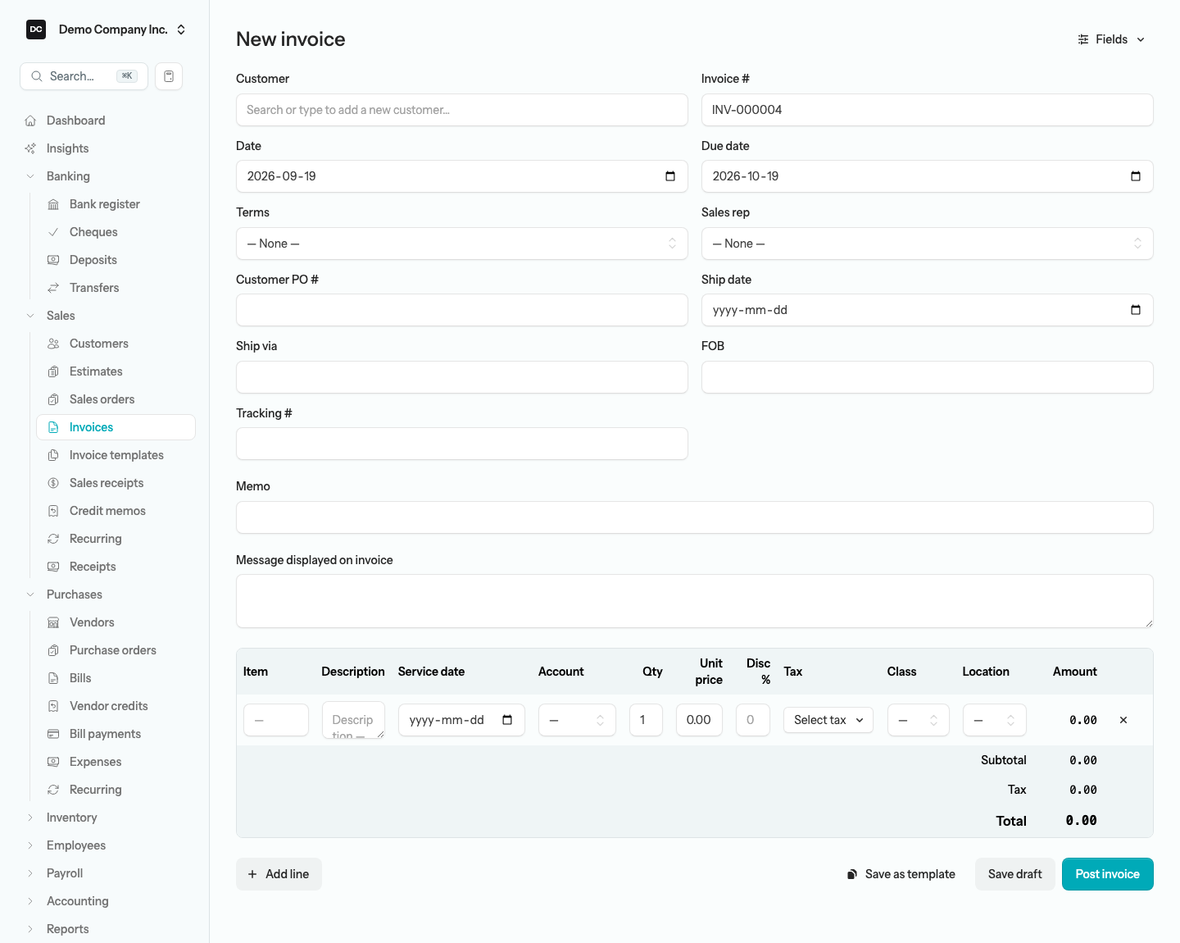Open the Fields options dropdown
This screenshot has width=1180, height=943.
1111,39
